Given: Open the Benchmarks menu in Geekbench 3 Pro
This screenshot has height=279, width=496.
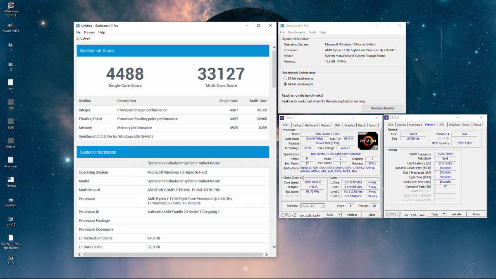Looking at the screenshot, I should coord(296,32).
